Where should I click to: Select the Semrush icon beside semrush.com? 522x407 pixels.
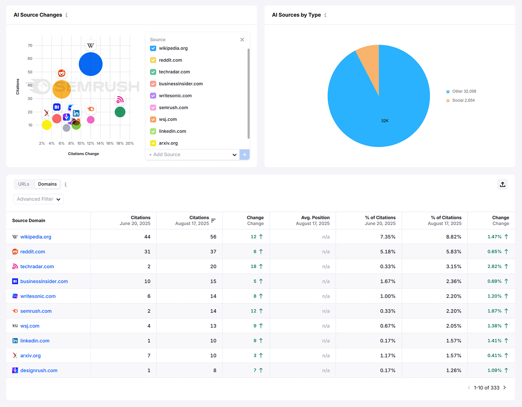click(15, 311)
